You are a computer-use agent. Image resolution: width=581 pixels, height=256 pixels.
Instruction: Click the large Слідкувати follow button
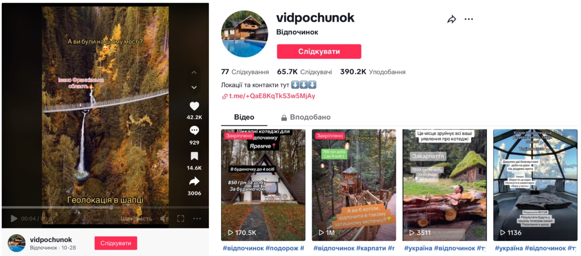tap(319, 52)
